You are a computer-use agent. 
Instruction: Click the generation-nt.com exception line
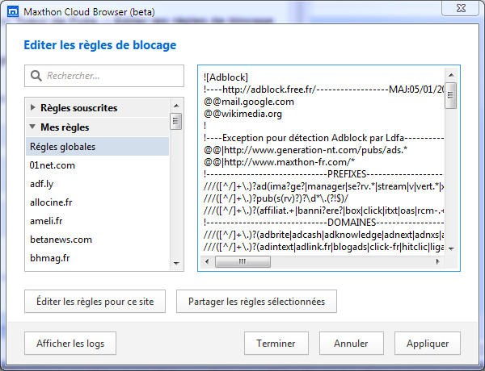pos(306,150)
